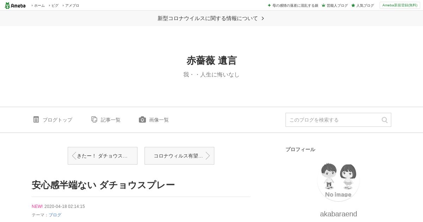Click the 画像一覧 camera icon
Viewport: 423px width, 222px height.
pos(142,119)
